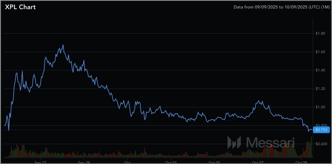Click the $1.00 price axis label
The height and width of the screenshot is (164, 332).
coord(320,107)
